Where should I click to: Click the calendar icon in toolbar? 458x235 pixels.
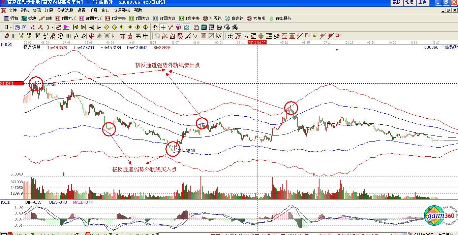[x=196, y=27]
